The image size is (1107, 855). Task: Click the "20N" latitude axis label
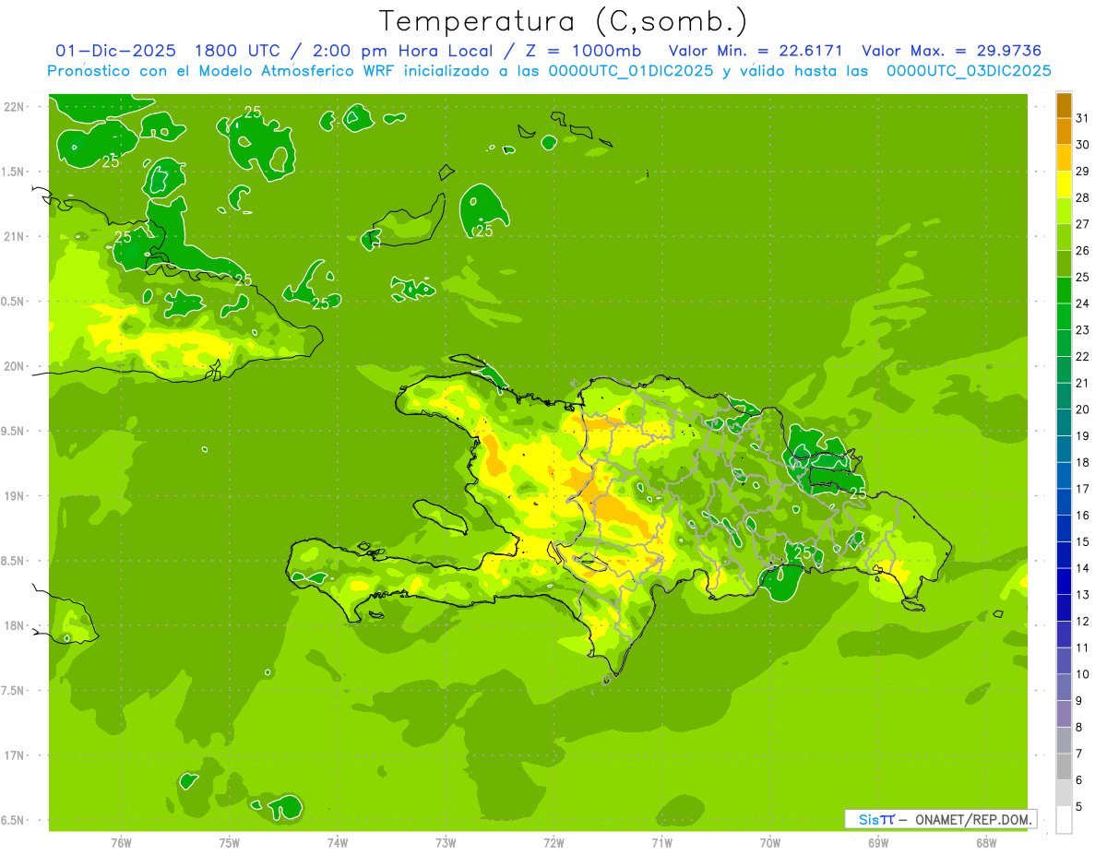(x=14, y=366)
